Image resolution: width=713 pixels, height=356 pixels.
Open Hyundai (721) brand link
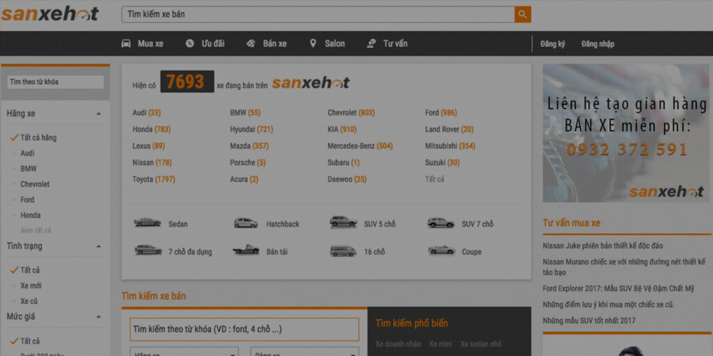(251, 129)
